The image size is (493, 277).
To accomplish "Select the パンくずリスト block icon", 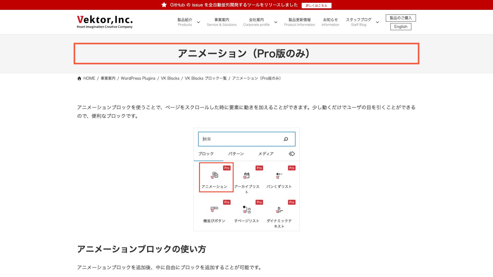I will pyautogui.click(x=279, y=175).
